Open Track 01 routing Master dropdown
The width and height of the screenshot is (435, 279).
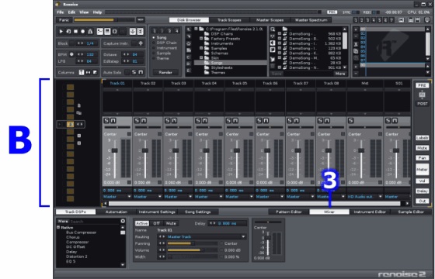pyautogui.click(x=117, y=197)
